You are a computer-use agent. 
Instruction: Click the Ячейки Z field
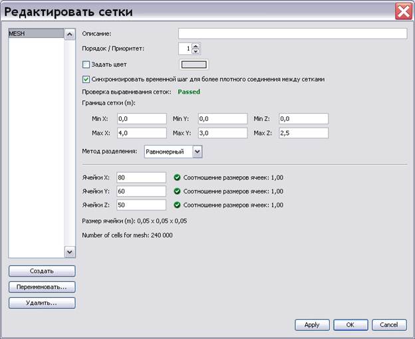click(x=142, y=205)
